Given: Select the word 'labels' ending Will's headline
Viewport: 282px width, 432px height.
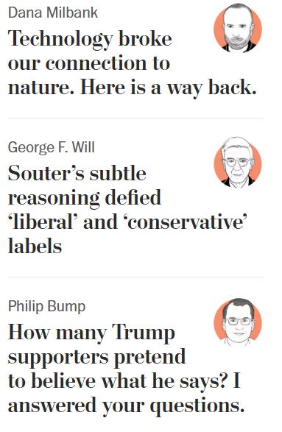Looking at the screenshot, I should (35, 246).
